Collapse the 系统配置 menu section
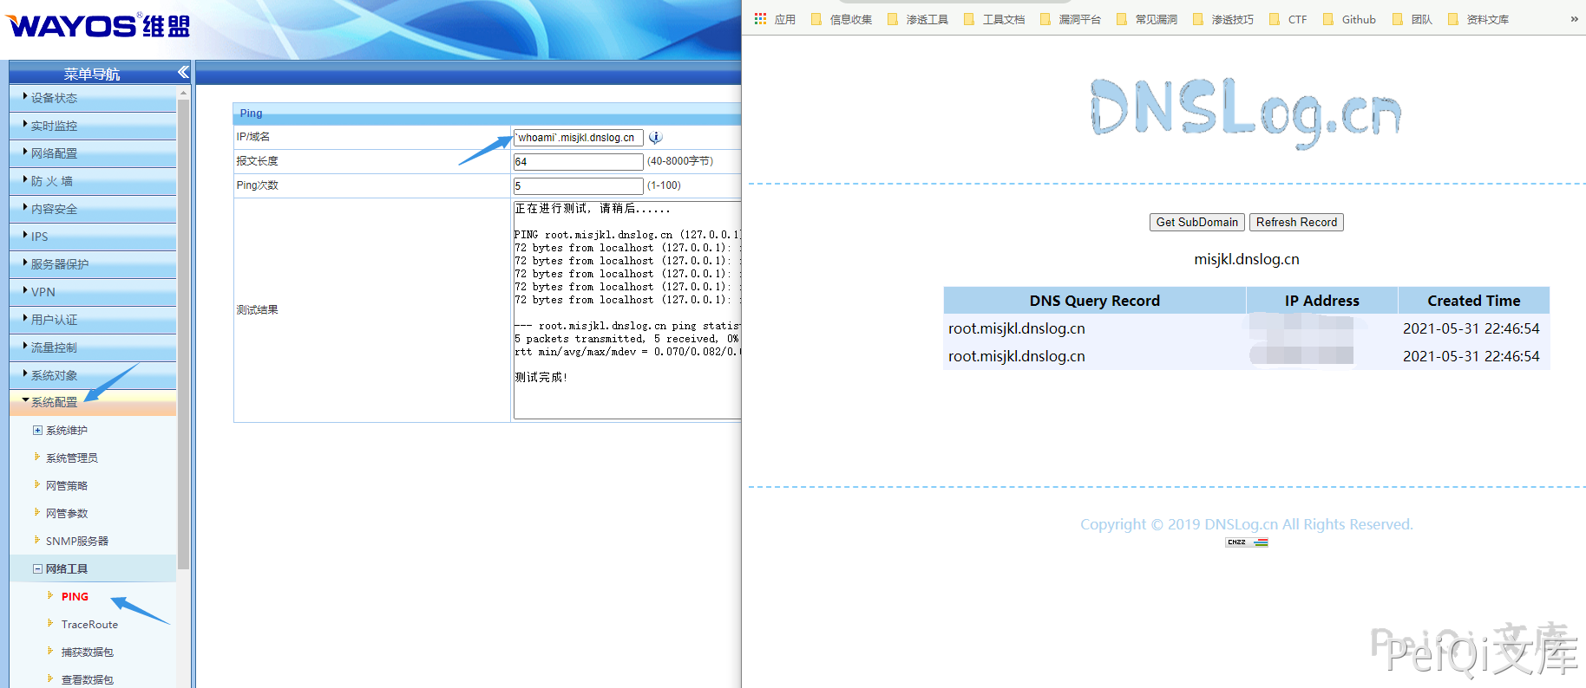The width and height of the screenshot is (1586, 688). [54, 402]
